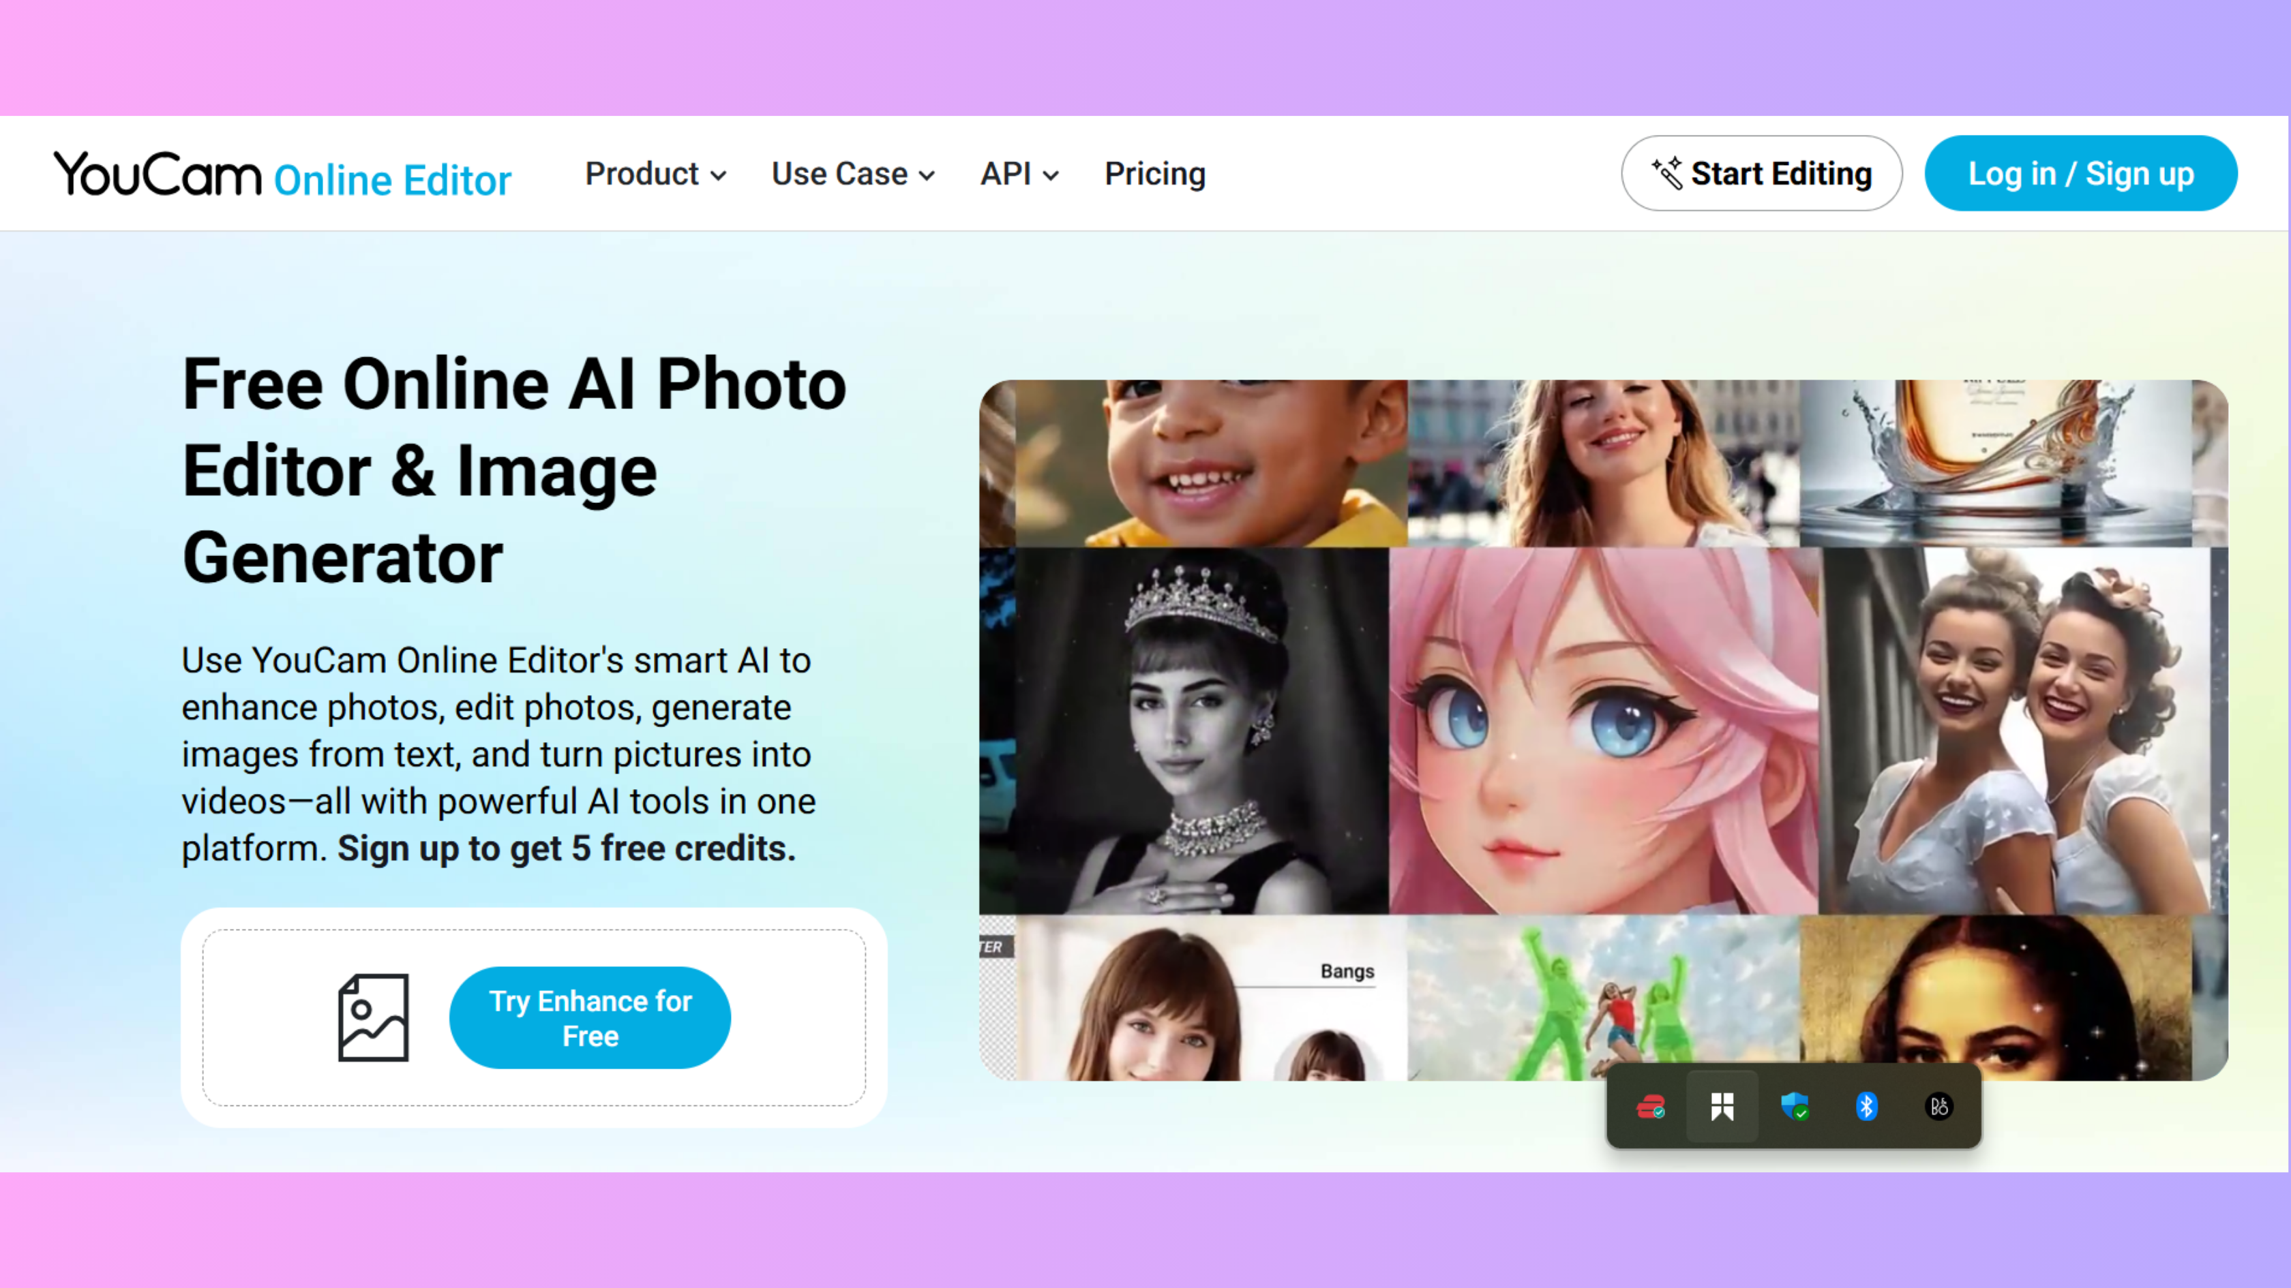Click Try Enhance for Free
Image resolution: width=2291 pixels, height=1288 pixels.
[x=590, y=1017]
